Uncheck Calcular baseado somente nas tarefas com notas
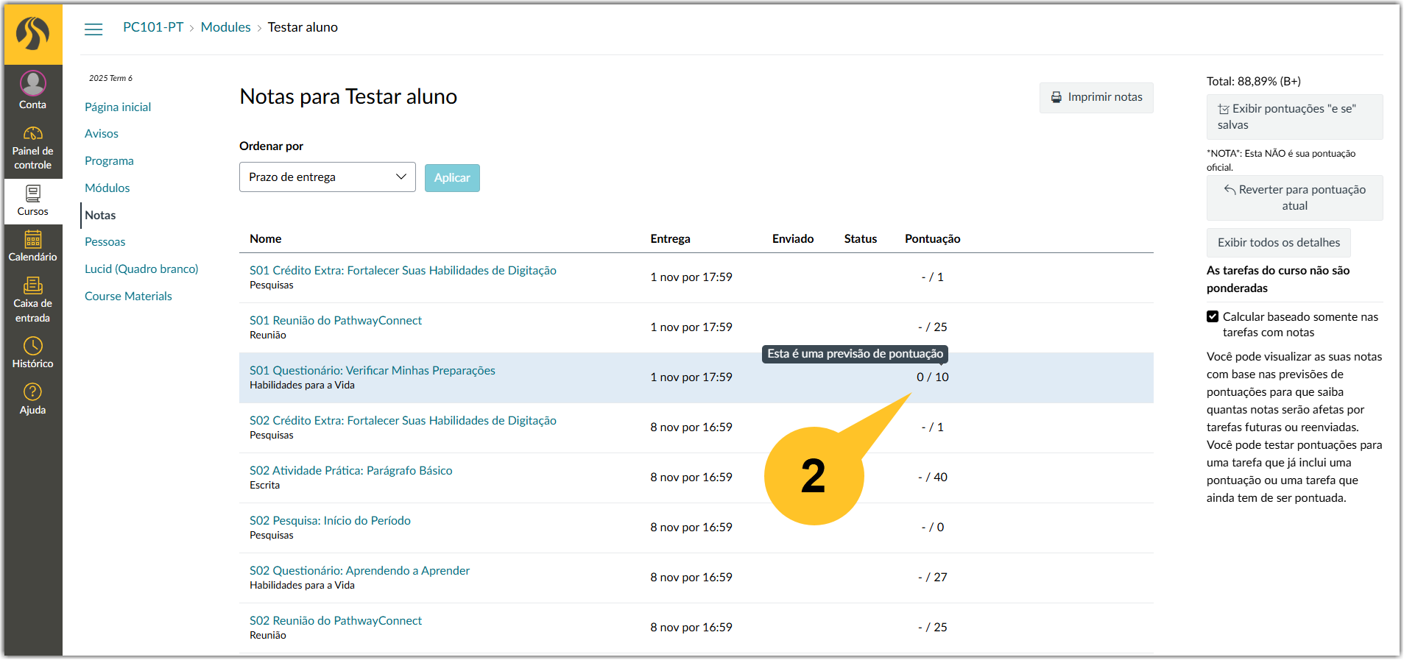This screenshot has width=1404, height=660. click(1213, 316)
